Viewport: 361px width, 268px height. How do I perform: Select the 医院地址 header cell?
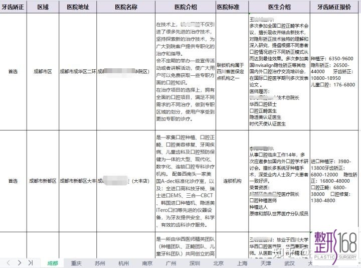tap(78, 7)
